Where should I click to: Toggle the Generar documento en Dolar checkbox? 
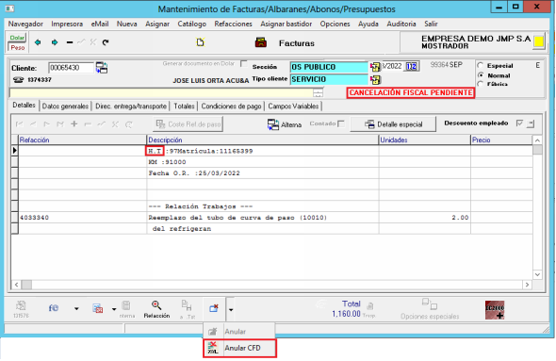click(x=244, y=63)
